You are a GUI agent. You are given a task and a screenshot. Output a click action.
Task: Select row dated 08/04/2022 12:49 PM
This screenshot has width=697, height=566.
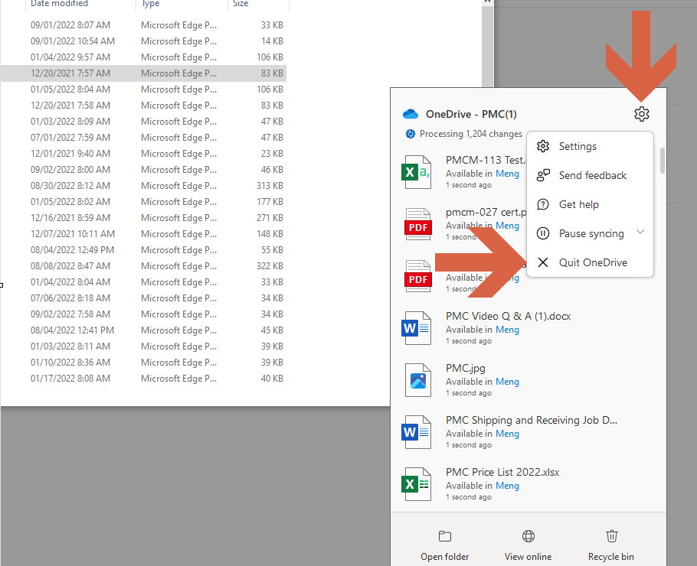click(143, 250)
